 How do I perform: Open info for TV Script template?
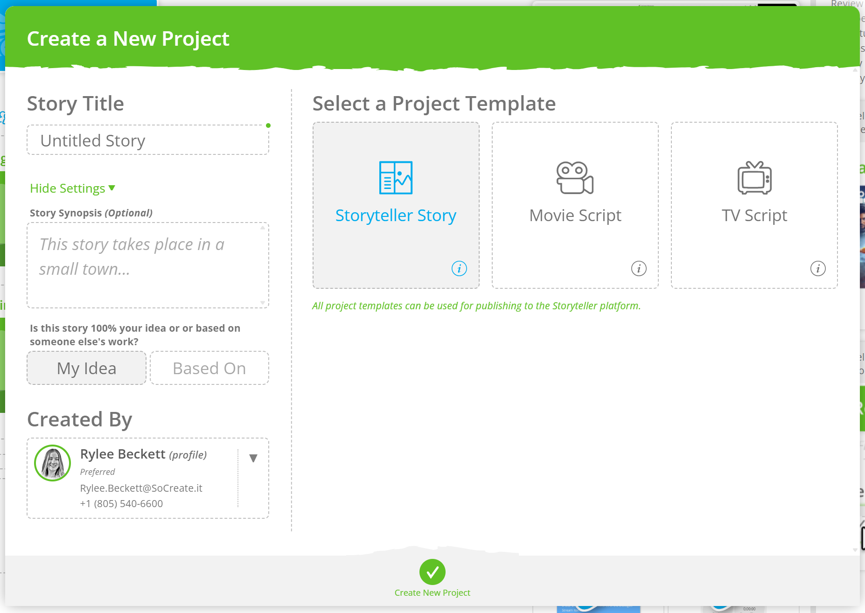(818, 269)
